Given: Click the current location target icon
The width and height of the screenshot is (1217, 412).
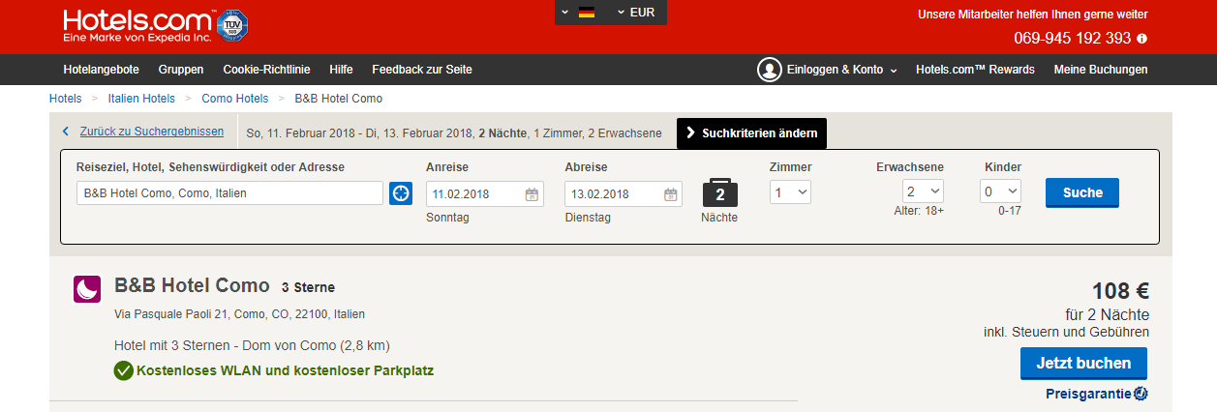Looking at the screenshot, I should pos(401,193).
